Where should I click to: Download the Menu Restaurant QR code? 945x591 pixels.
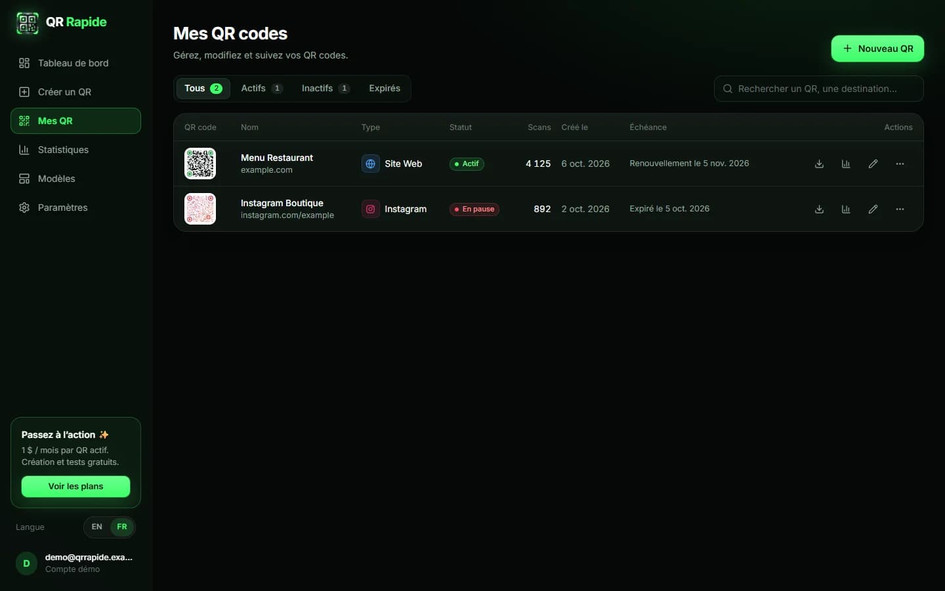click(819, 164)
